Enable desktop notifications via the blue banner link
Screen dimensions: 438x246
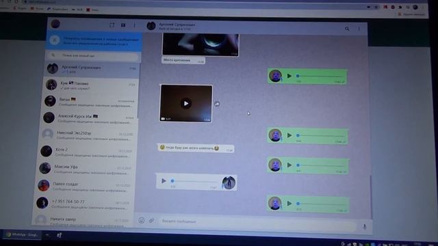[96, 44]
